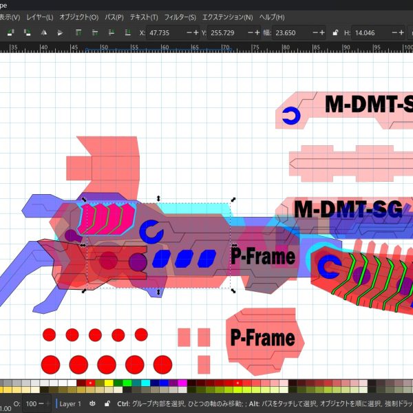The image size is (413, 413).
Task: Decrease Y value with minus
Action: point(251,32)
